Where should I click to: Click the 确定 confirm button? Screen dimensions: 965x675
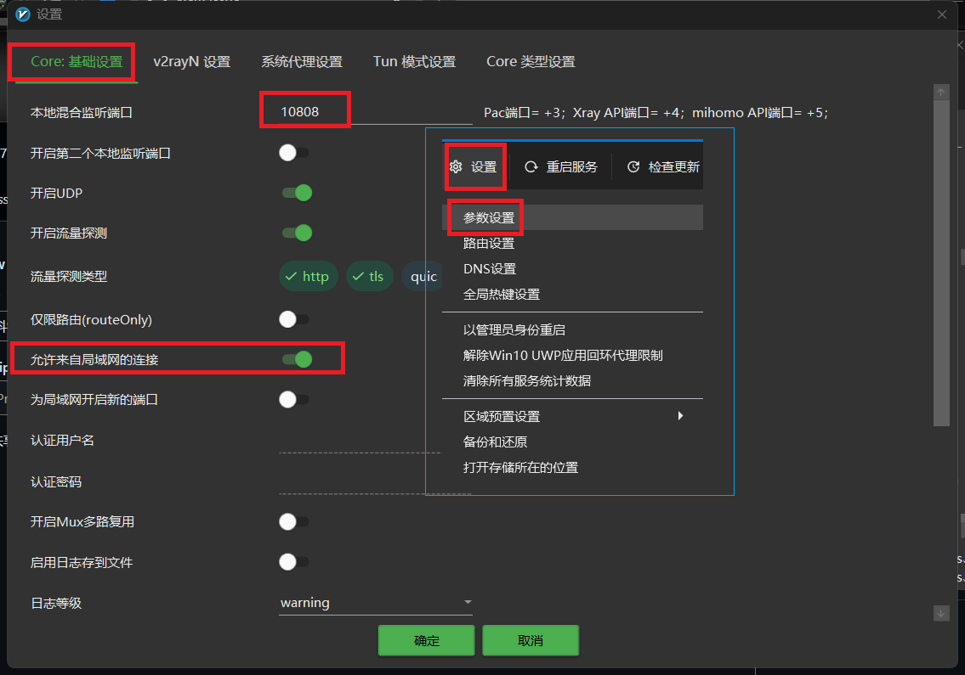tap(426, 640)
